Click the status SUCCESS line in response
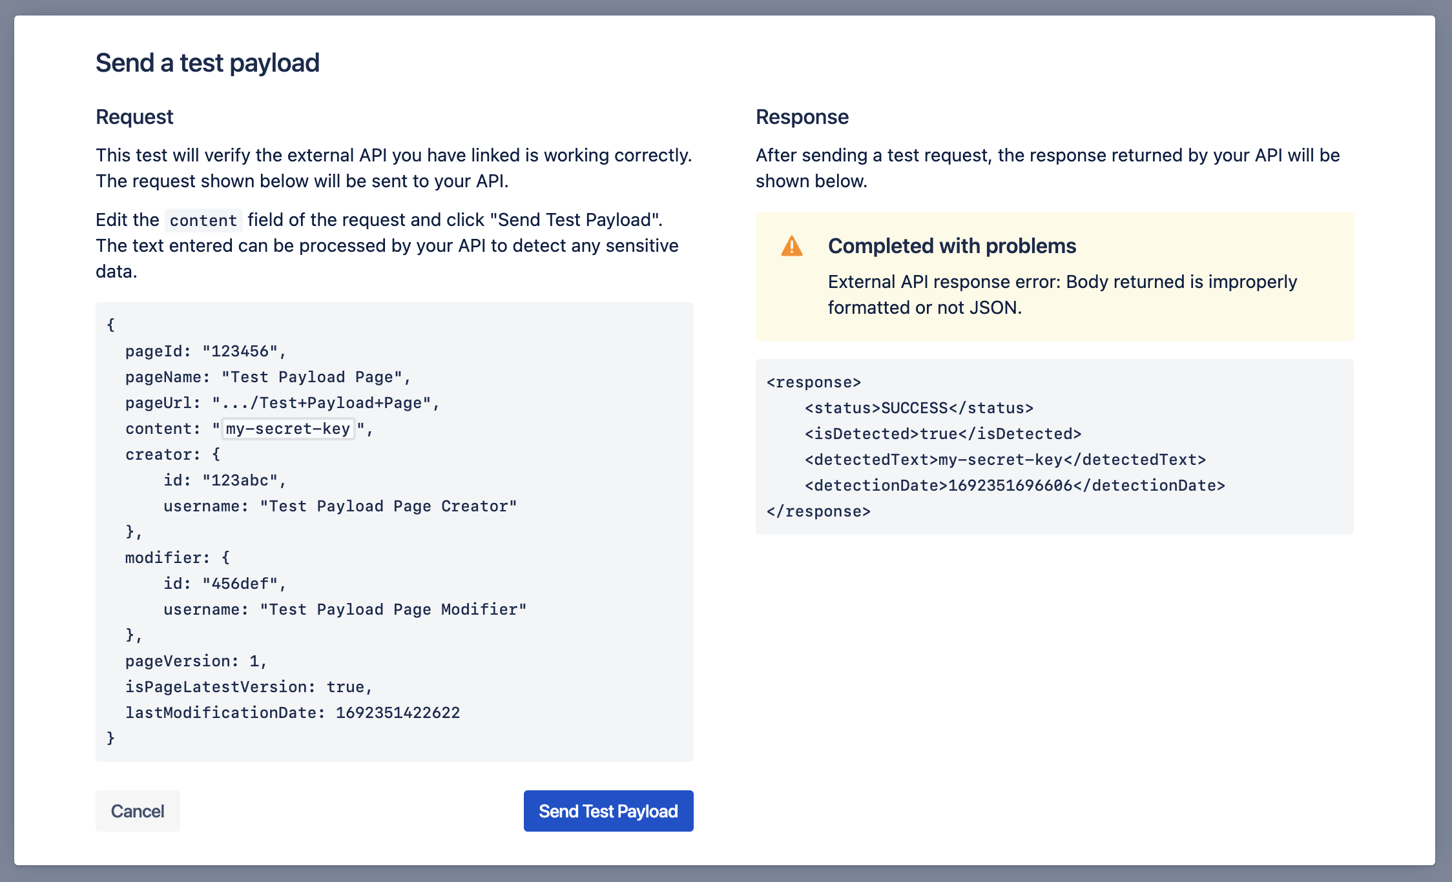This screenshot has height=882, width=1452. coord(918,408)
